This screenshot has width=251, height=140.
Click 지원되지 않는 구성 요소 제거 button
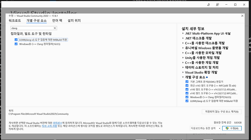click(222, 112)
